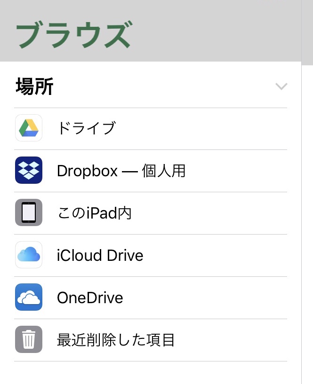Tap the Dropbox app icon
The width and height of the screenshot is (313, 384).
pos(29,170)
